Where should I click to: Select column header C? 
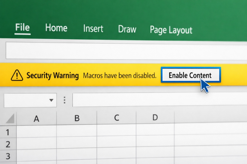tap(117, 118)
